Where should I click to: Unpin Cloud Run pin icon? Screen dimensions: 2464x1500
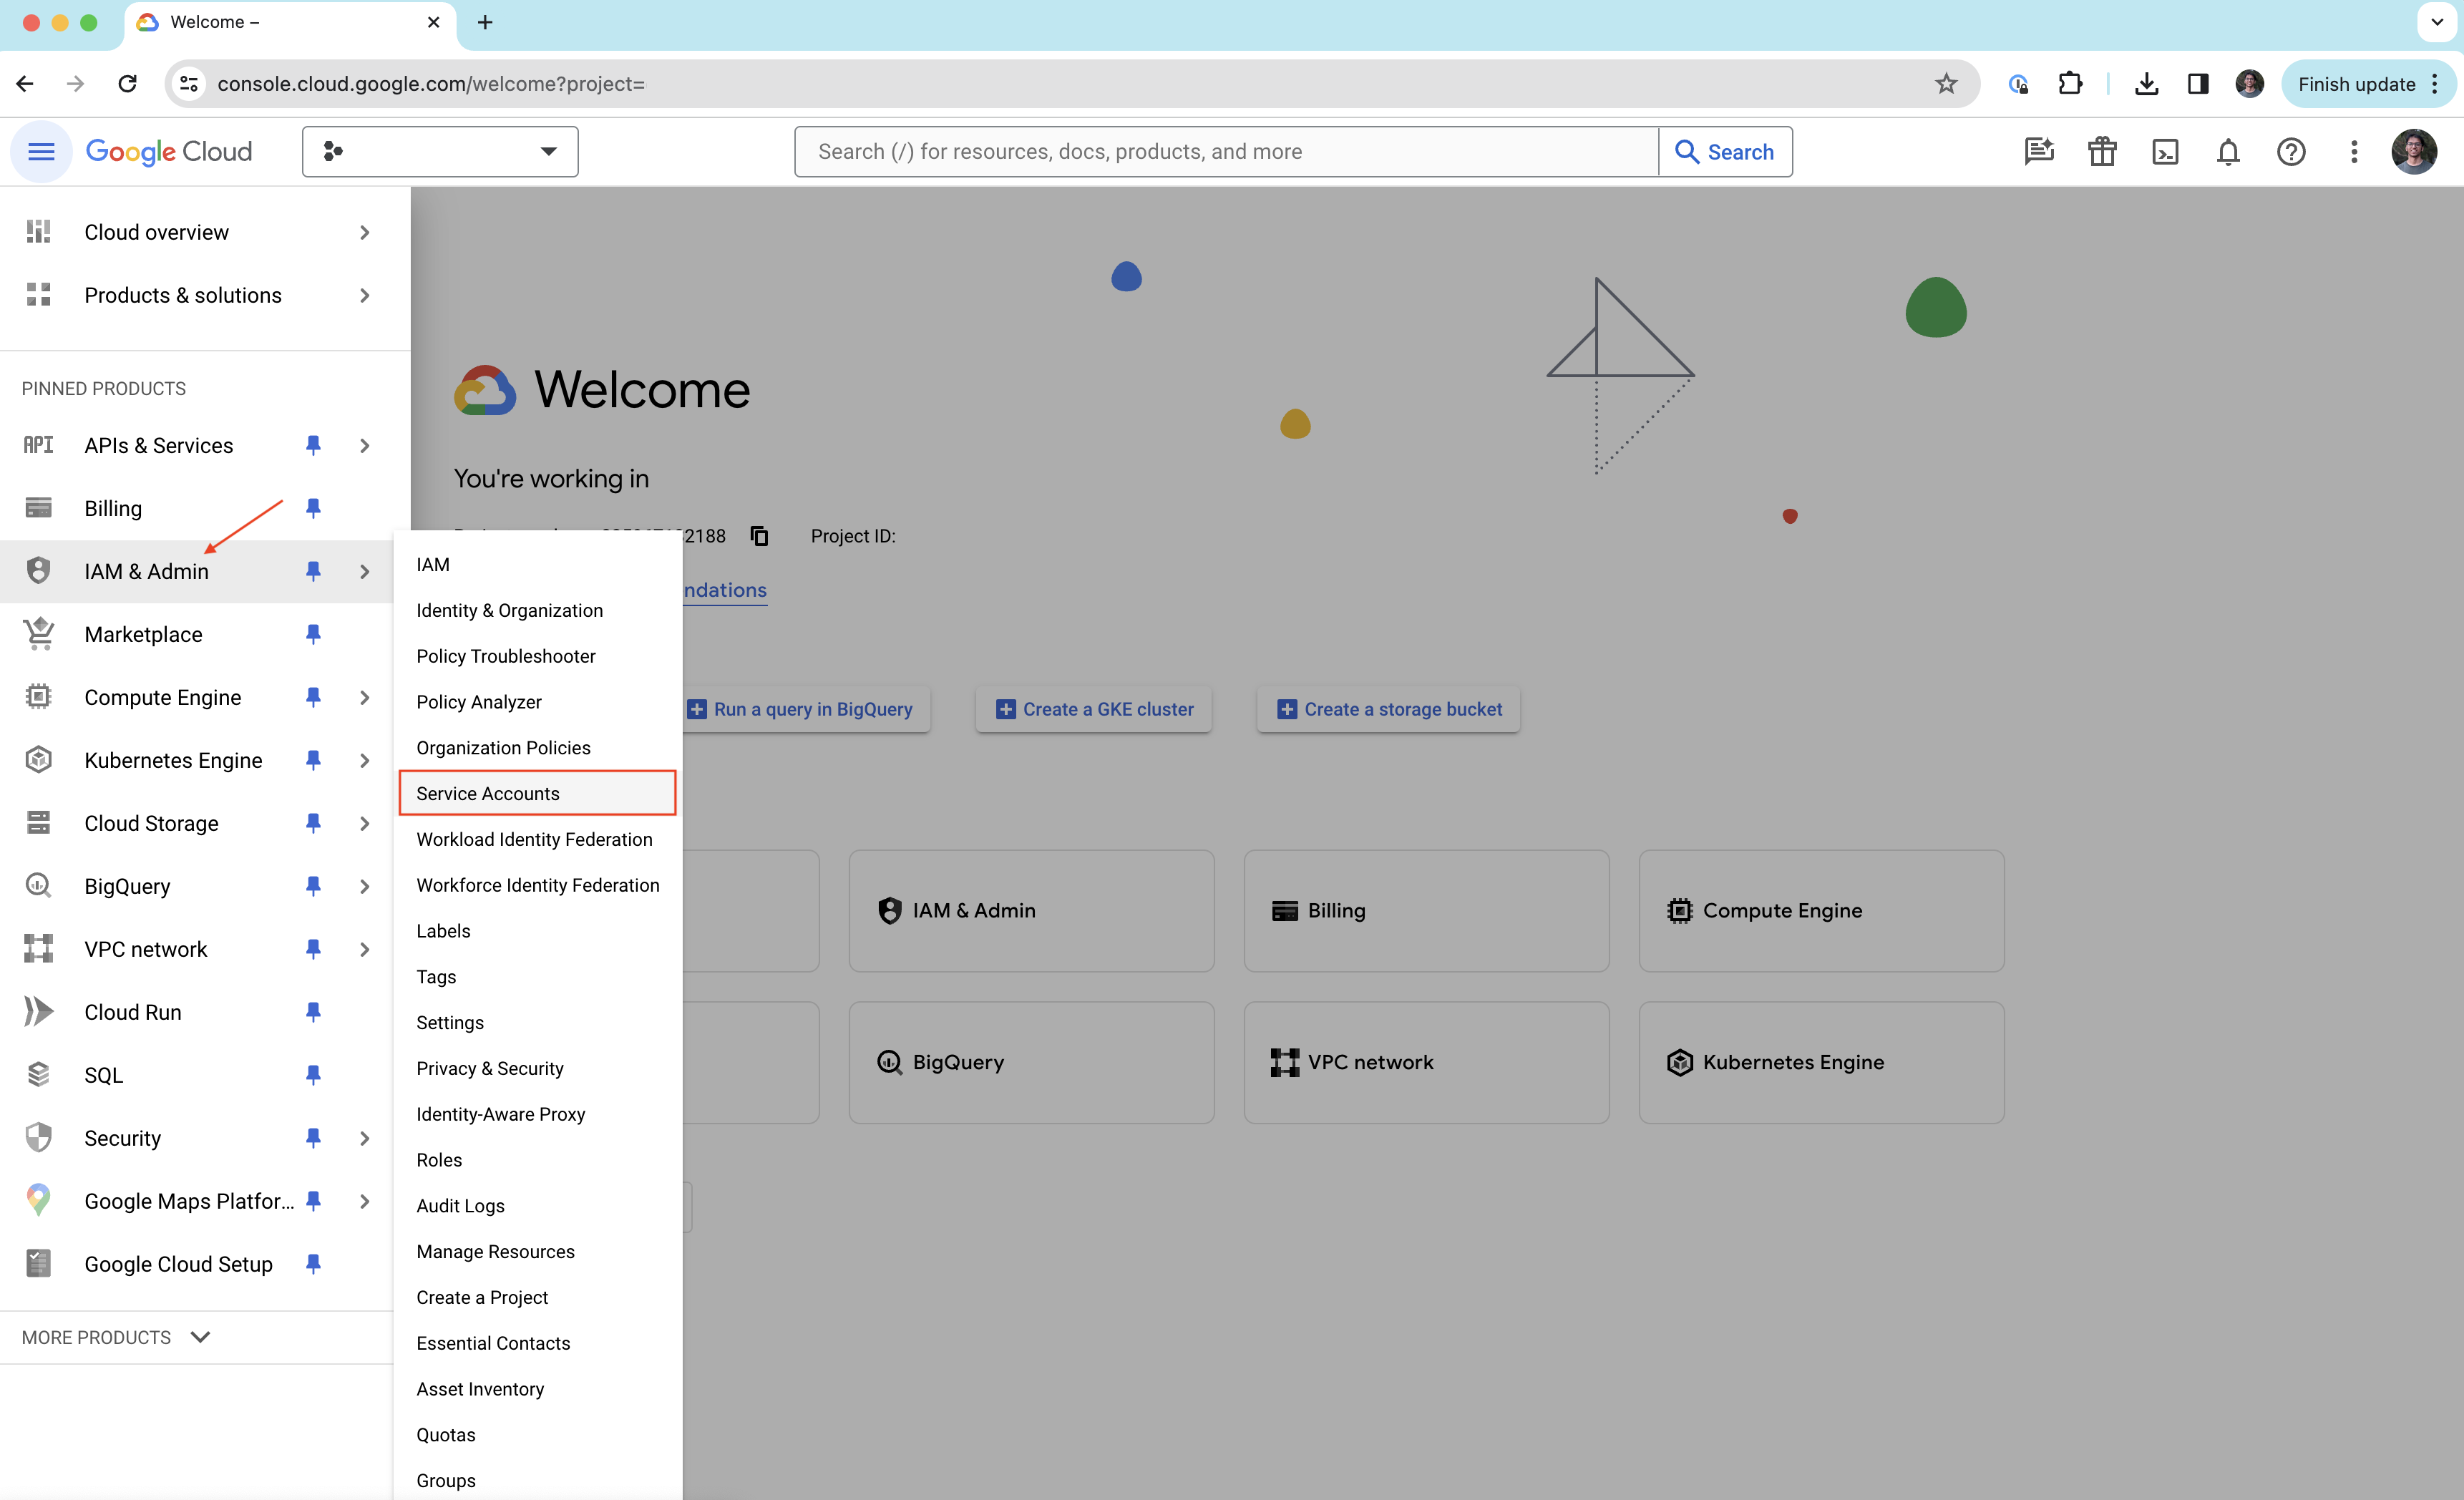313,1012
